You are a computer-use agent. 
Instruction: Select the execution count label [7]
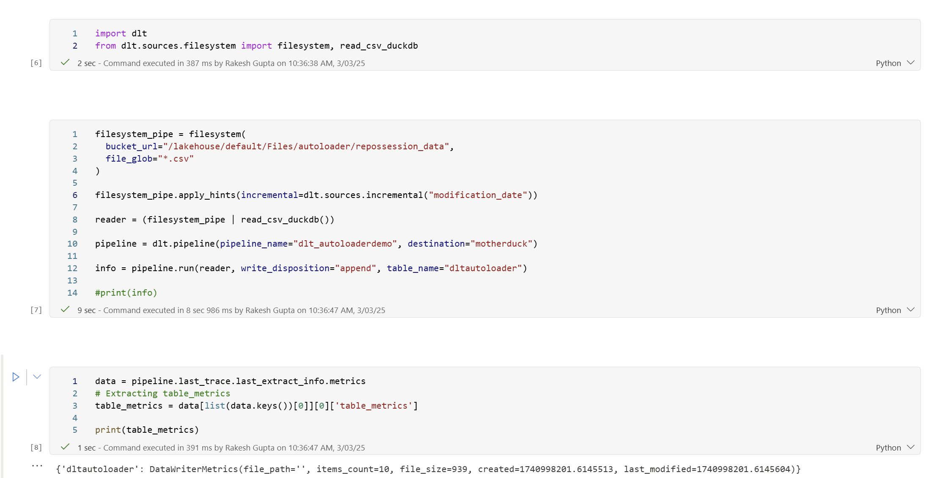(x=36, y=309)
